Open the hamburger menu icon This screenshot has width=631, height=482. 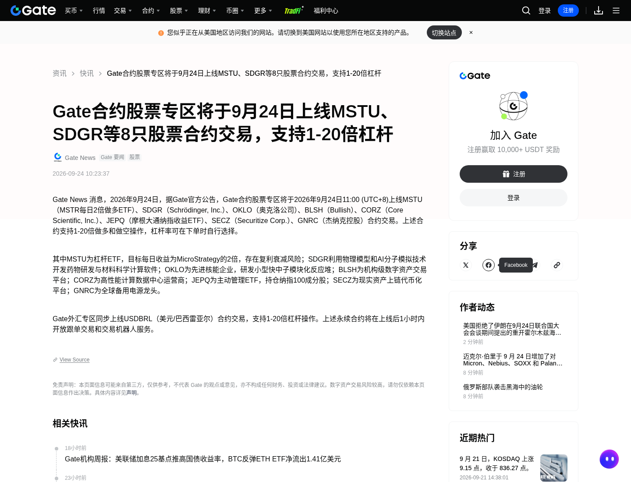pos(616,11)
